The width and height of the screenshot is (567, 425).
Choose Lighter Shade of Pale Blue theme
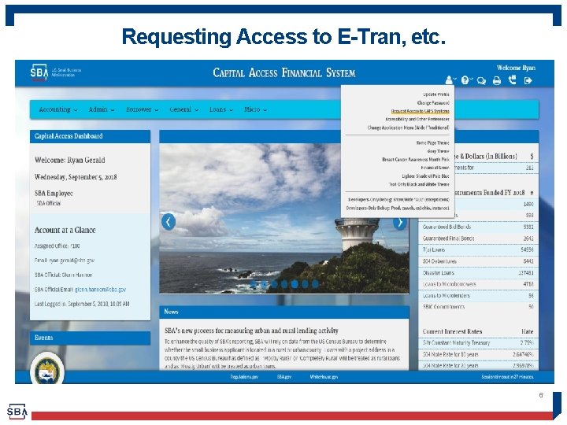coord(425,176)
